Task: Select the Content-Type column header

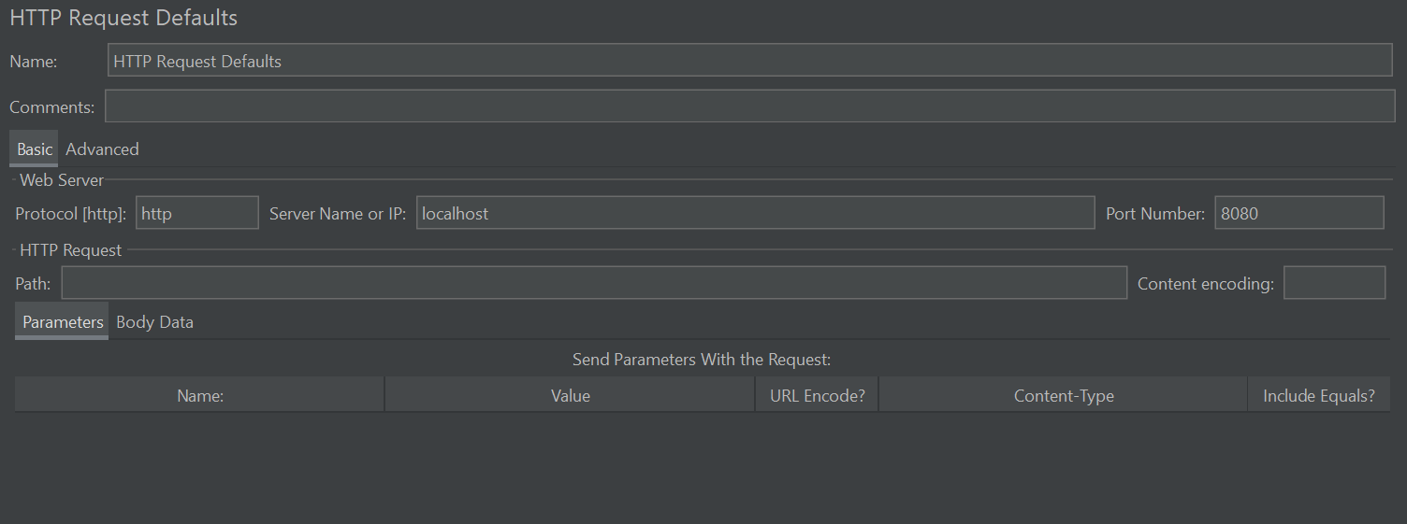Action: tap(1063, 396)
